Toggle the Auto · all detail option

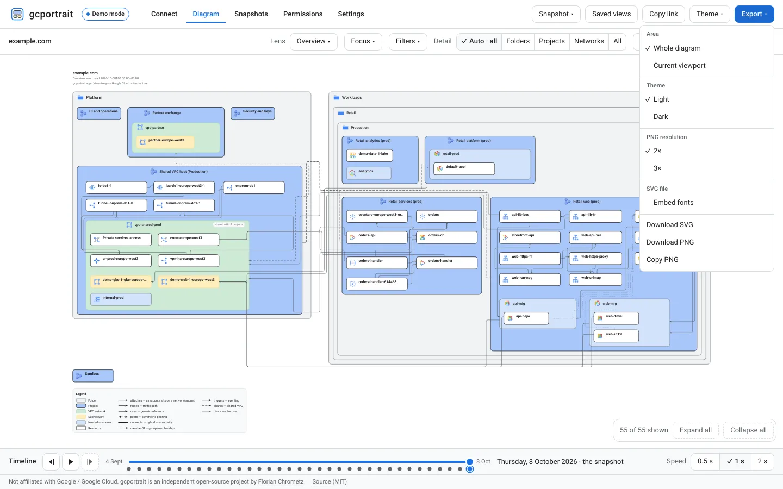[478, 41]
